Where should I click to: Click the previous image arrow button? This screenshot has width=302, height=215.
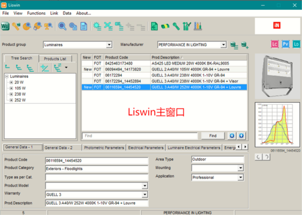(x=258, y=157)
